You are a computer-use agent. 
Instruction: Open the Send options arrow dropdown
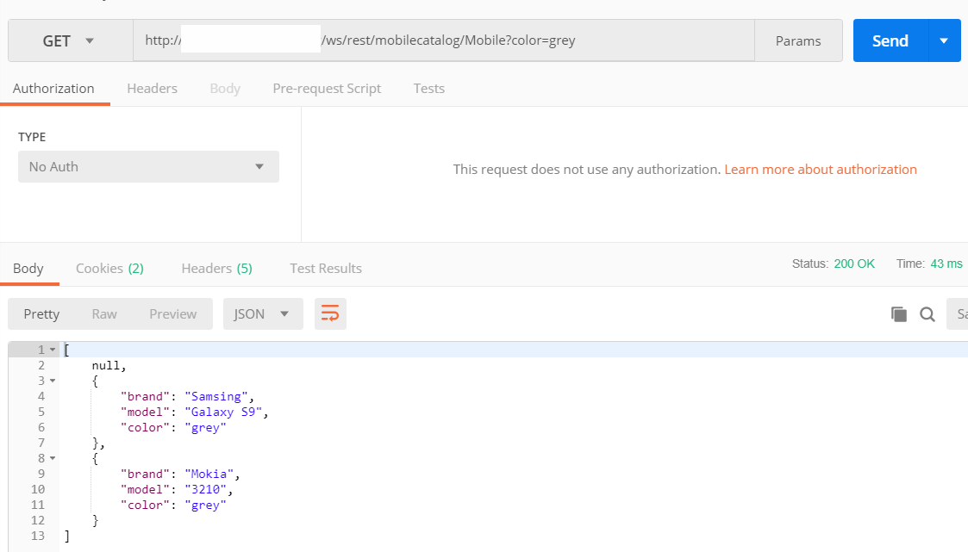point(944,40)
